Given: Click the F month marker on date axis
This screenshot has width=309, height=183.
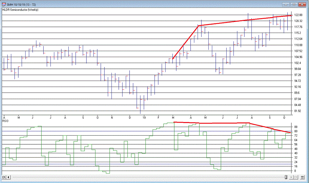Looking at the screenshot, I should point(158,118).
